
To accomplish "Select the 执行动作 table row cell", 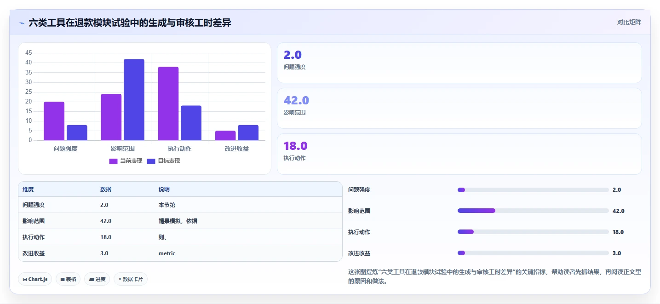I will pyautogui.click(x=34, y=237).
